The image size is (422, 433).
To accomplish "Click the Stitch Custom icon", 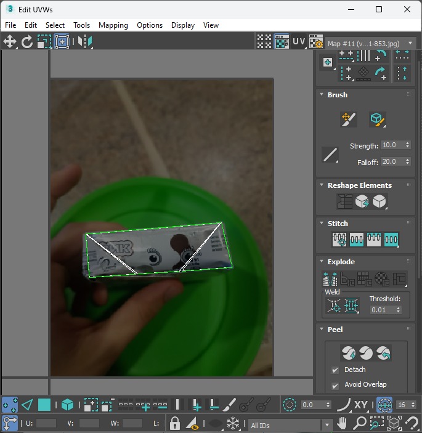I will point(391,240).
